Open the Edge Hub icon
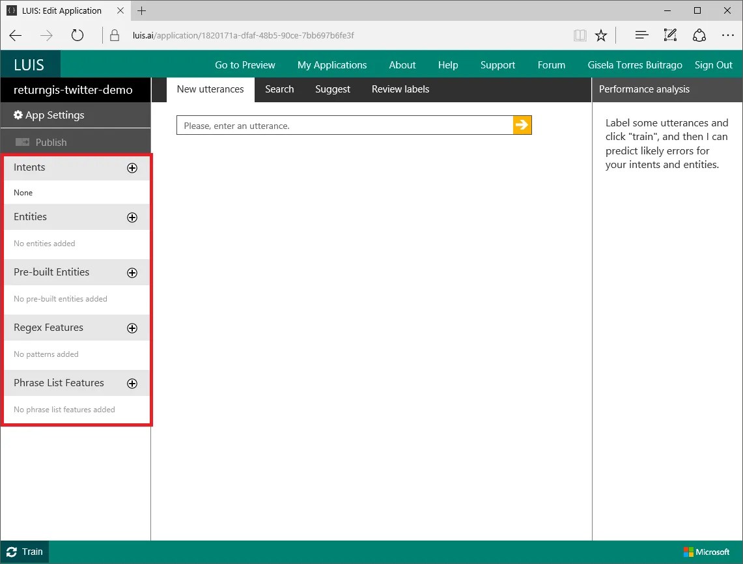 click(641, 35)
